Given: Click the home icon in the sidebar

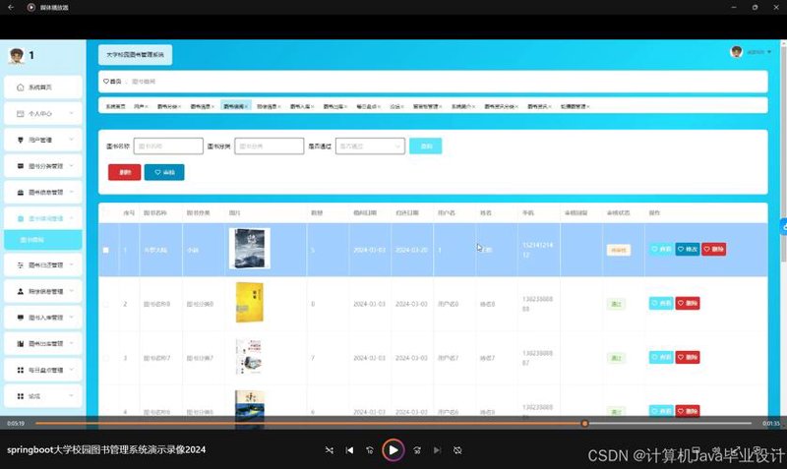Looking at the screenshot, I should (20, 88).
